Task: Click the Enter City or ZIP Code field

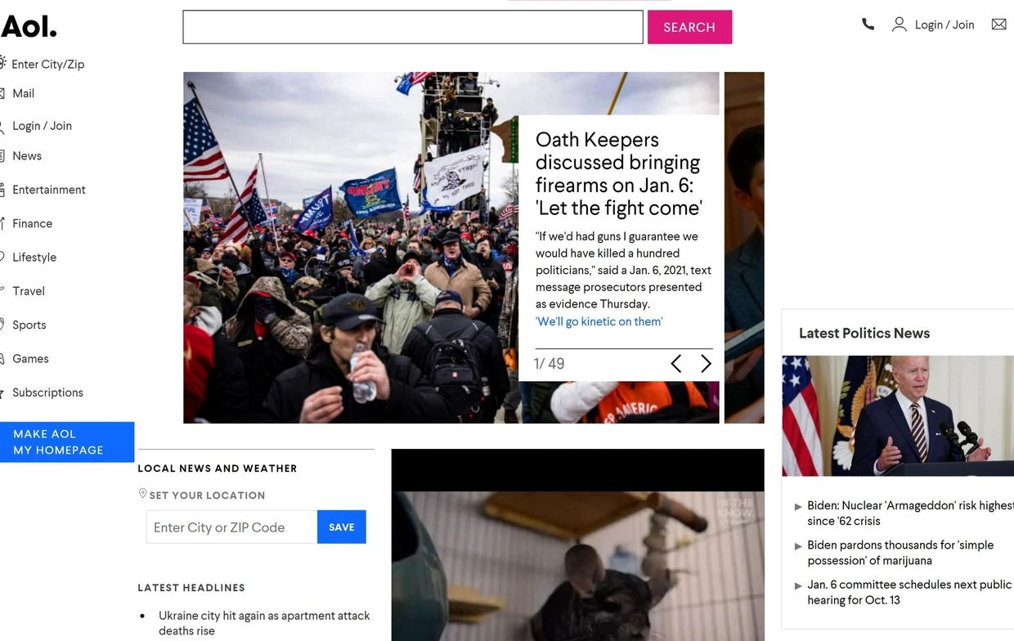Action: (231, 527)
